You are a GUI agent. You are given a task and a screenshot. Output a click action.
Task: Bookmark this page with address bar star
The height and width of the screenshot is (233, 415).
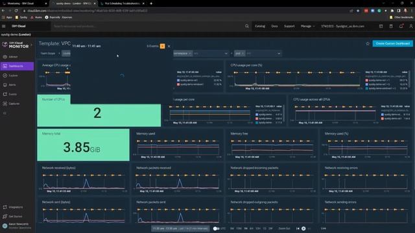click(x=358, y=10)
